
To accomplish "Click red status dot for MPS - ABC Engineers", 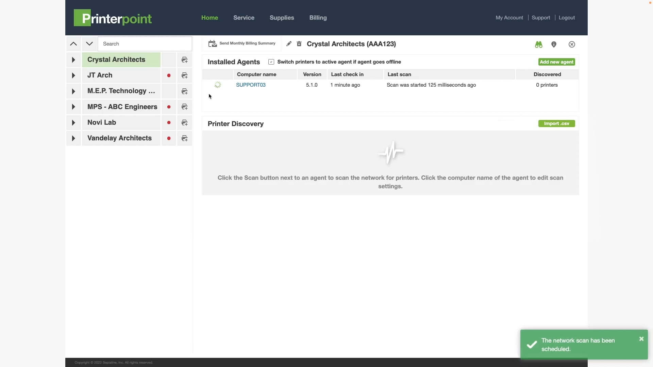I will pos(169,107).
